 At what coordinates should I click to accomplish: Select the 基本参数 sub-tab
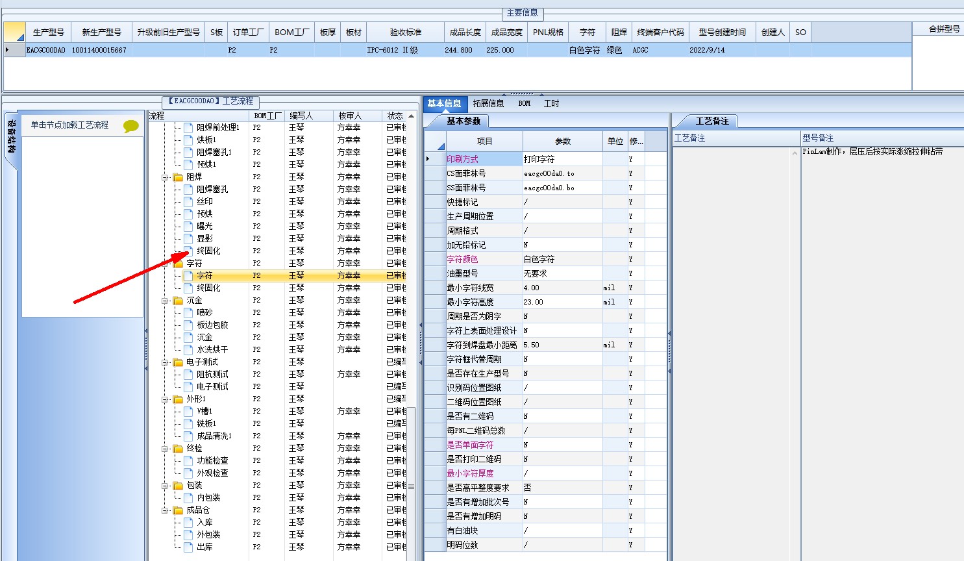463,121
